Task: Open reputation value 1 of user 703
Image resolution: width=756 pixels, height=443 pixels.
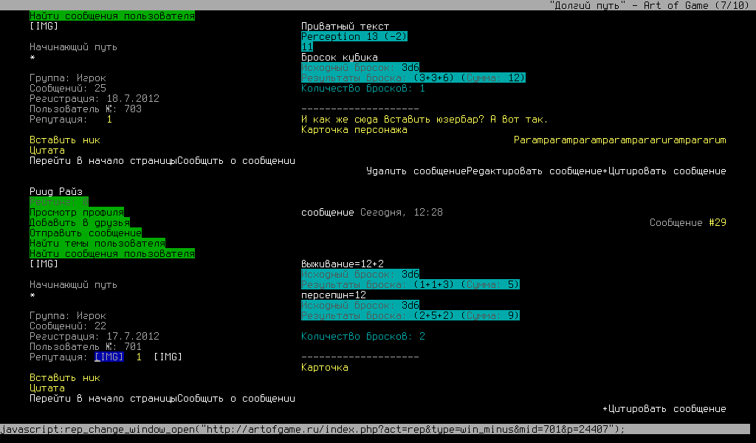Action: click(x=109, y=120)
